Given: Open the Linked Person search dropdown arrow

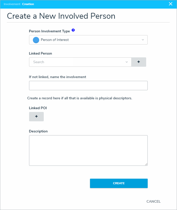Looking at the screenshot, I should coord(127,62).
